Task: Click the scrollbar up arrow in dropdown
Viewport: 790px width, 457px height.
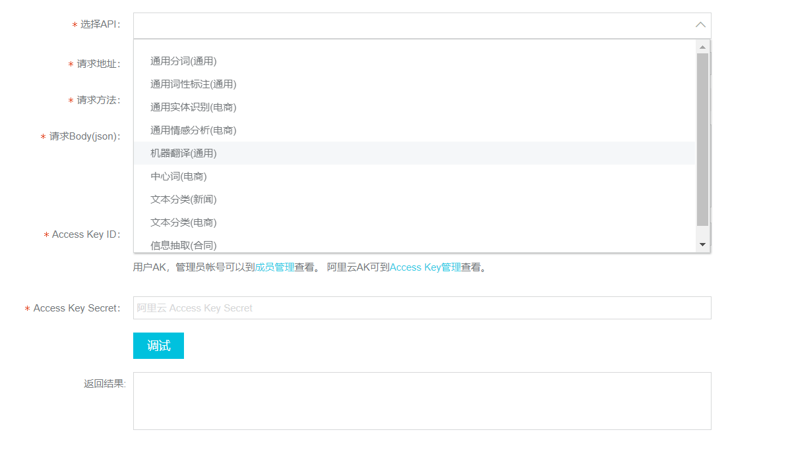Action: coord(704,45)
